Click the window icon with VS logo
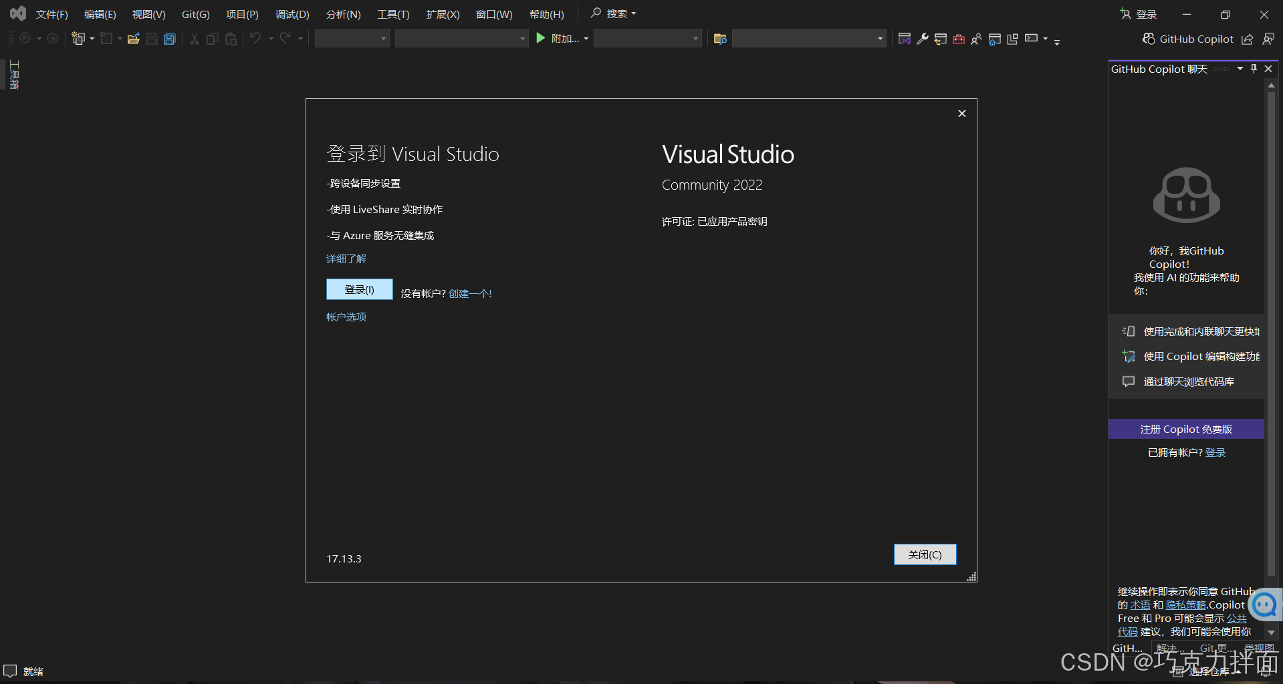 pos(905,39)
